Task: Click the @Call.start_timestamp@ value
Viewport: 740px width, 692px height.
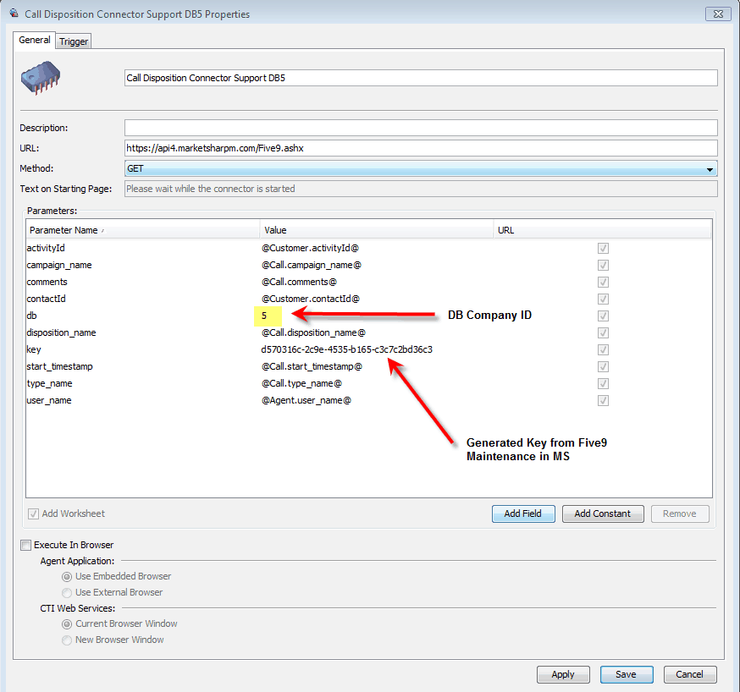Action: 312,367
